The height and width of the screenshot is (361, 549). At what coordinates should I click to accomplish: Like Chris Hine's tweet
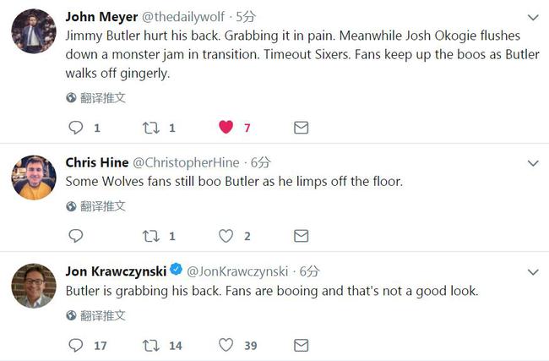(x=226, y=236)
